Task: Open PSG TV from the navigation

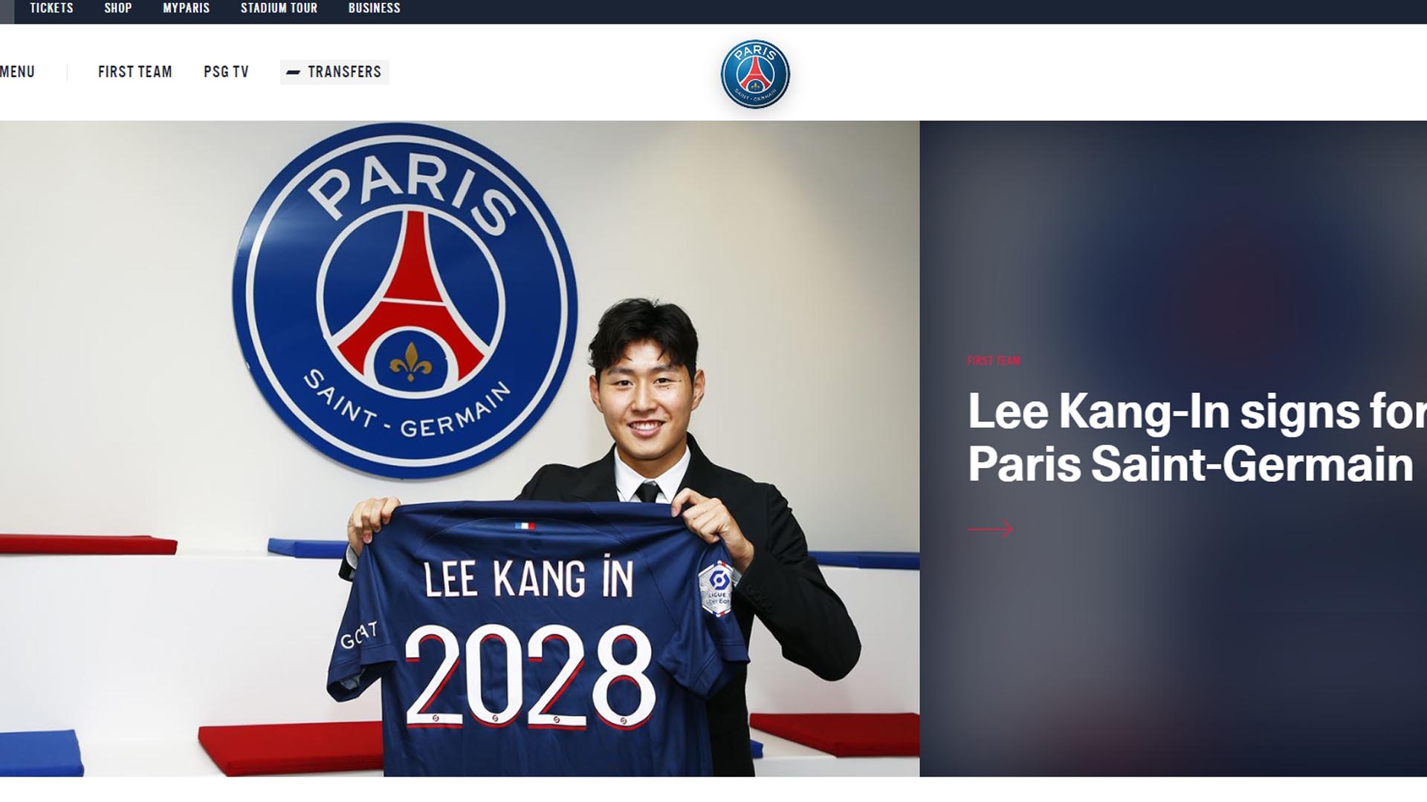Action: click(226, 72)
